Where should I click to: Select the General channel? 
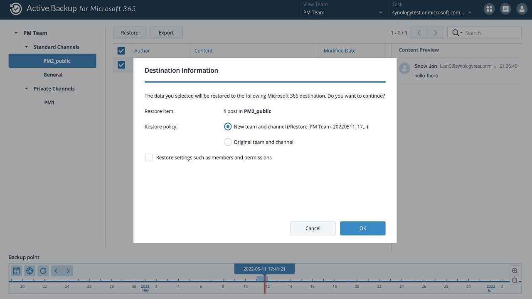[53, 75]
